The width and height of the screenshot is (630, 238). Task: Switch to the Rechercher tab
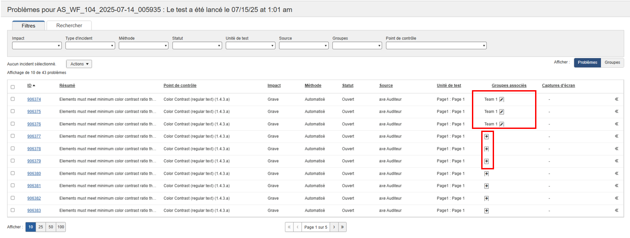(69, 26)
